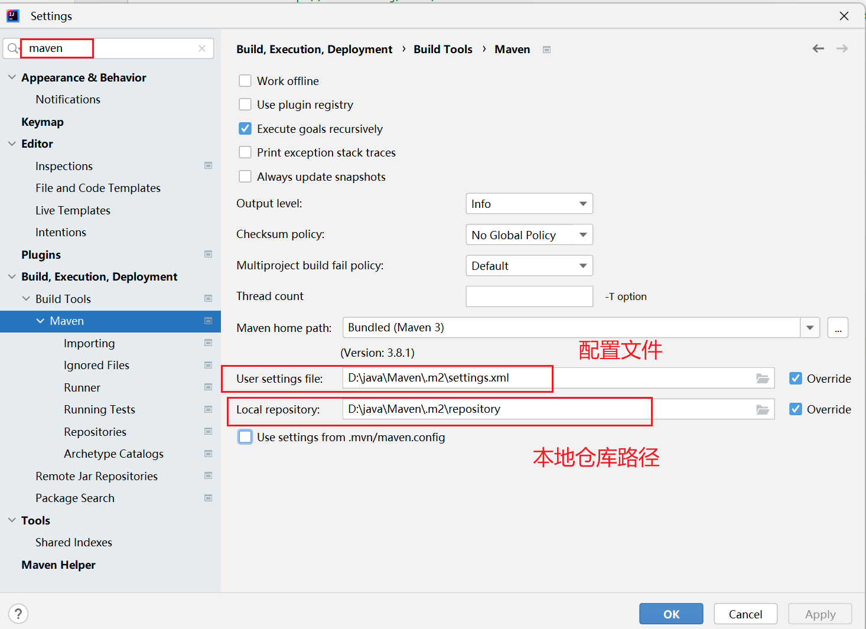
Task: Collapse the Build Tools chevron
Action: pyautogui.click(x=26, y=299)
